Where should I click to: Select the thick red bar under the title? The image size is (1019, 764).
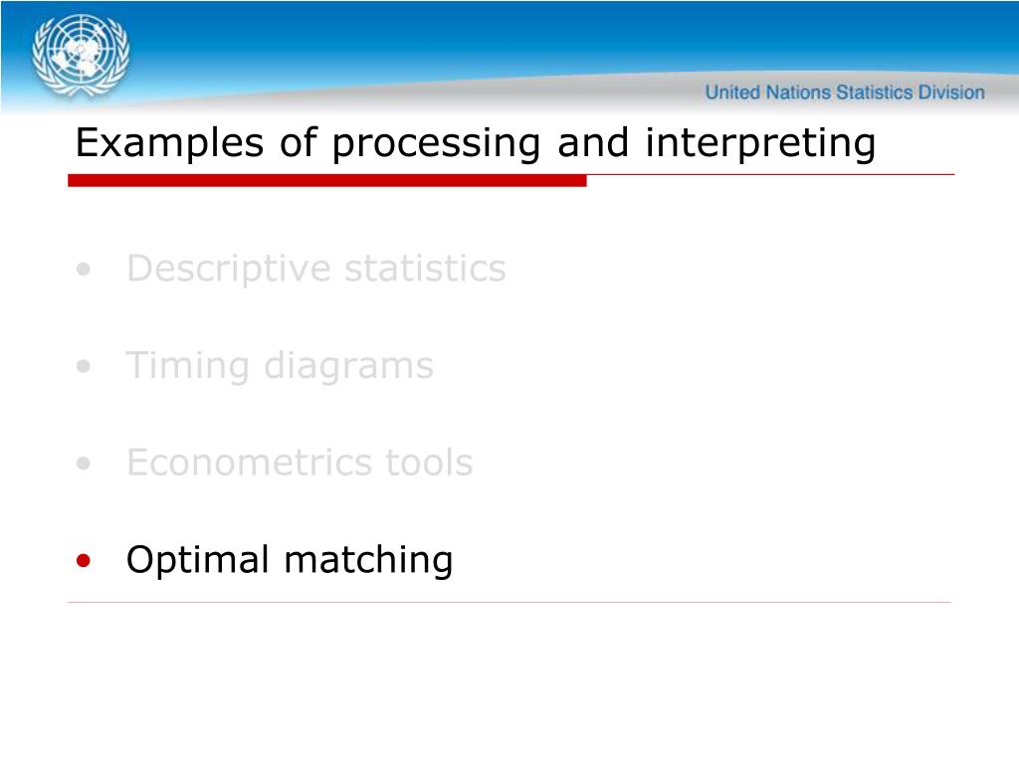click(x=326, y=181)
